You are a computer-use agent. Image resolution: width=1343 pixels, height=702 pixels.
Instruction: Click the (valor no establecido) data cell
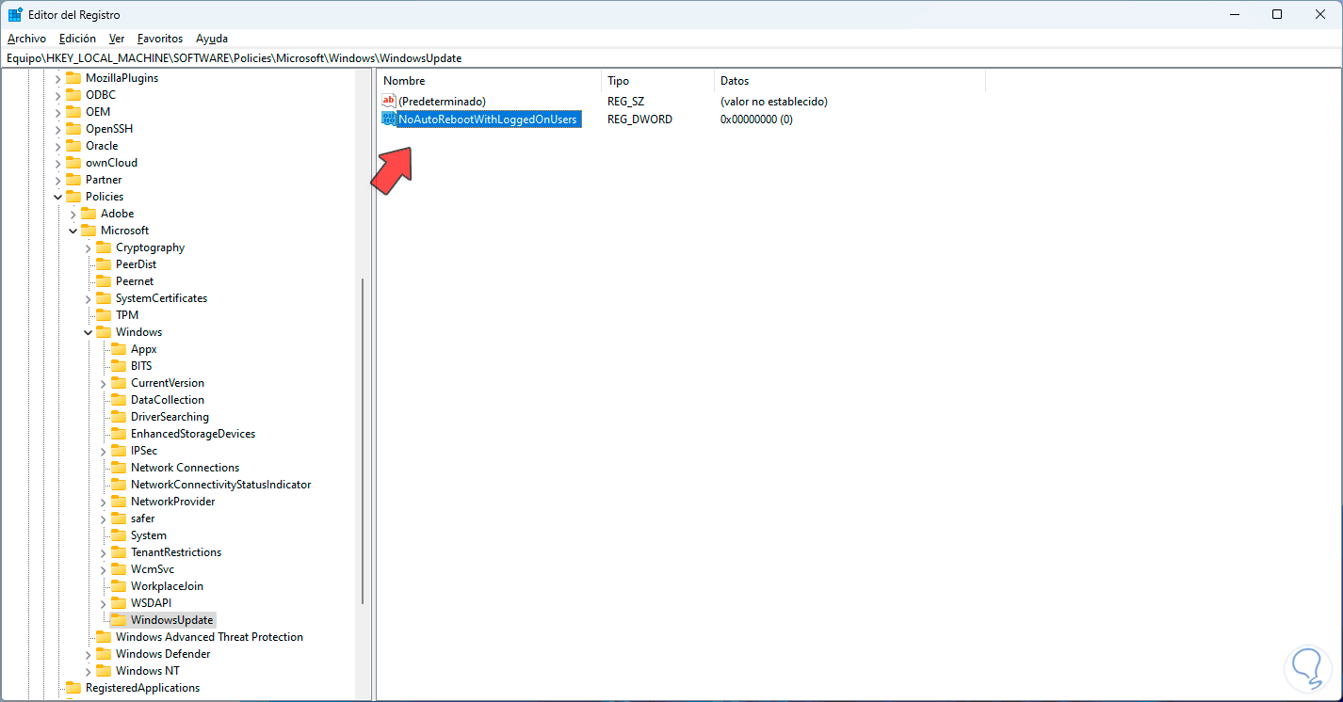774,101
